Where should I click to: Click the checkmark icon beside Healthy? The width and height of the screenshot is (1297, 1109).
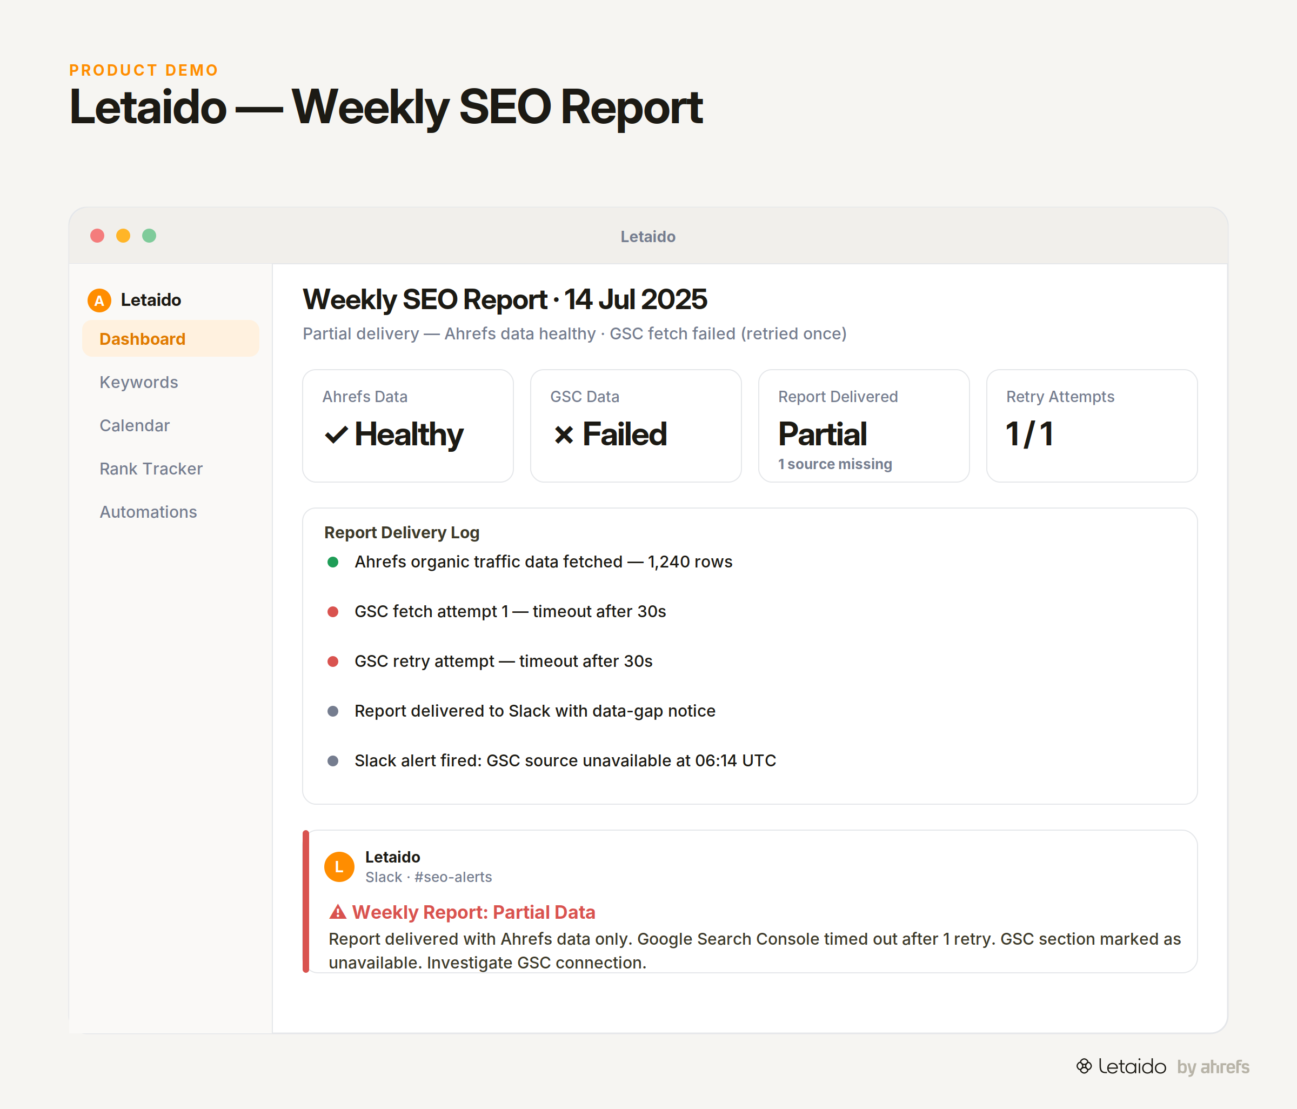click(x=336, y=435)
